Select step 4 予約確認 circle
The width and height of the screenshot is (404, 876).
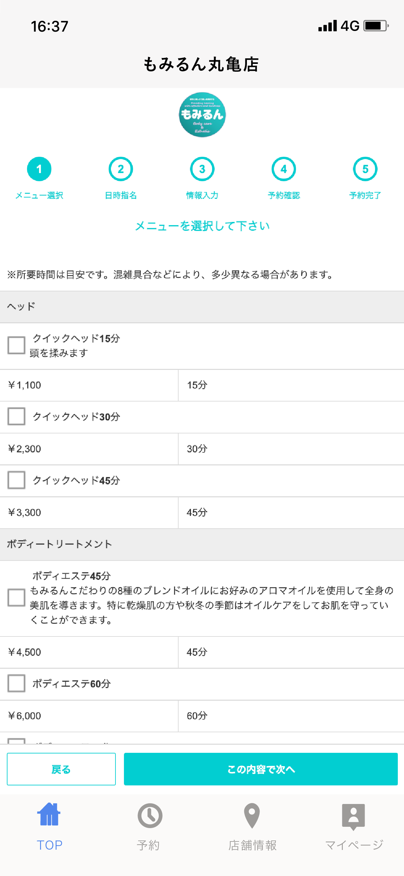tap(284, 169)
